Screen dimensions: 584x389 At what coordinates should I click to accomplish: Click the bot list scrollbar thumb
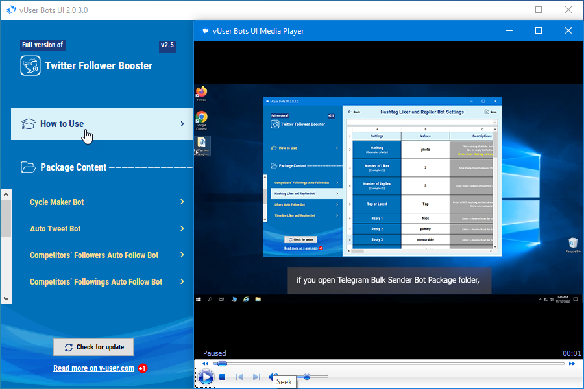pyautogui.click(x=6, y=218)
